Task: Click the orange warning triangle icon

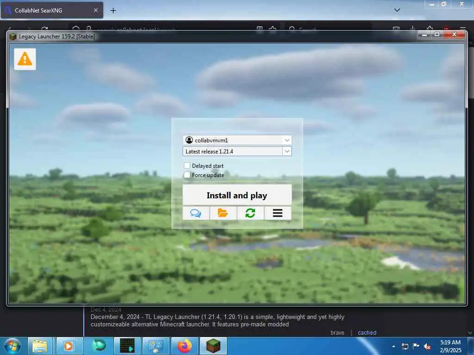Action: click(25, 59)
